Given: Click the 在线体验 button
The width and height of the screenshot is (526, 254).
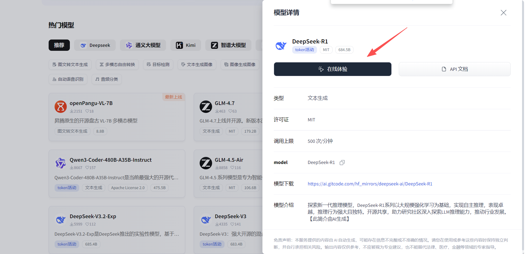Looking at the screenshot, I should (333, 69).
